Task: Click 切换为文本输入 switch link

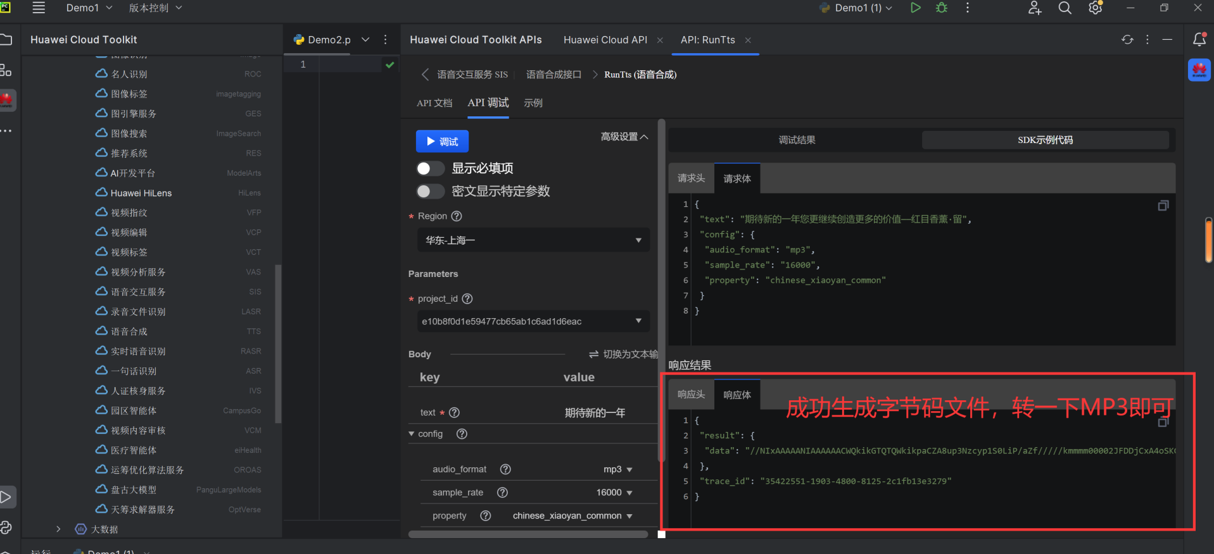Action: [623, 354]
